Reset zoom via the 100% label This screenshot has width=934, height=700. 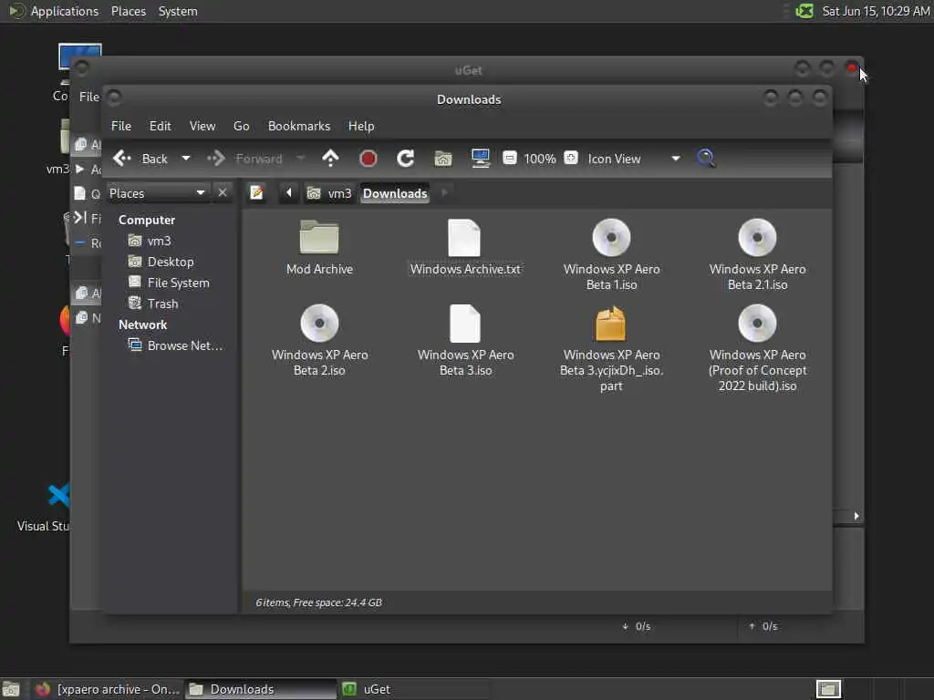pyautogui.click(x=540, y=159)
